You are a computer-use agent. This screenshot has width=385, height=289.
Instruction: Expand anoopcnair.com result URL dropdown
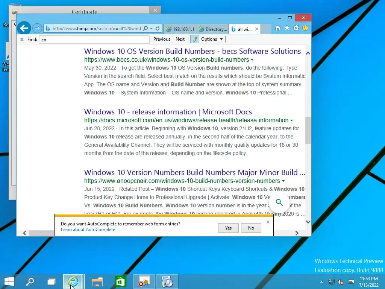click(283, 181)
